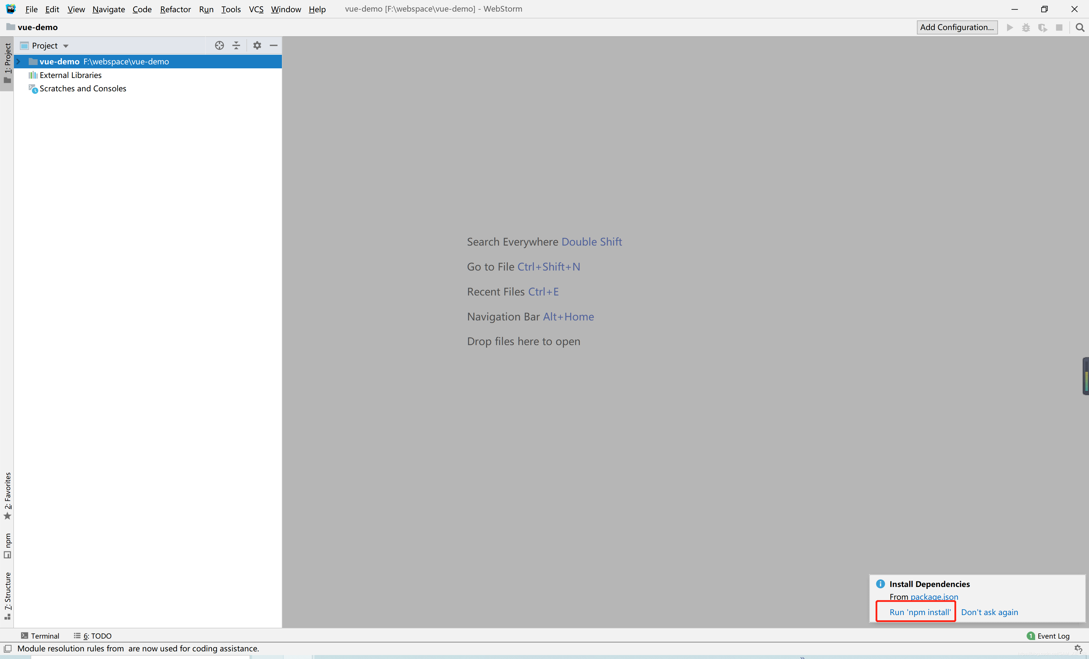Open the Code menu

(x=142, y=9)
